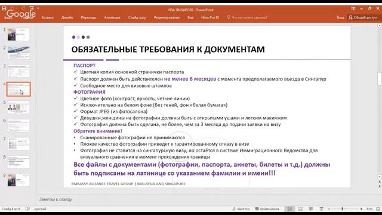The height and width of the screenshot is (215, 382).
Task: Click the ПАСПОРТ heading on the slide
Action: [x=84, y=65]
